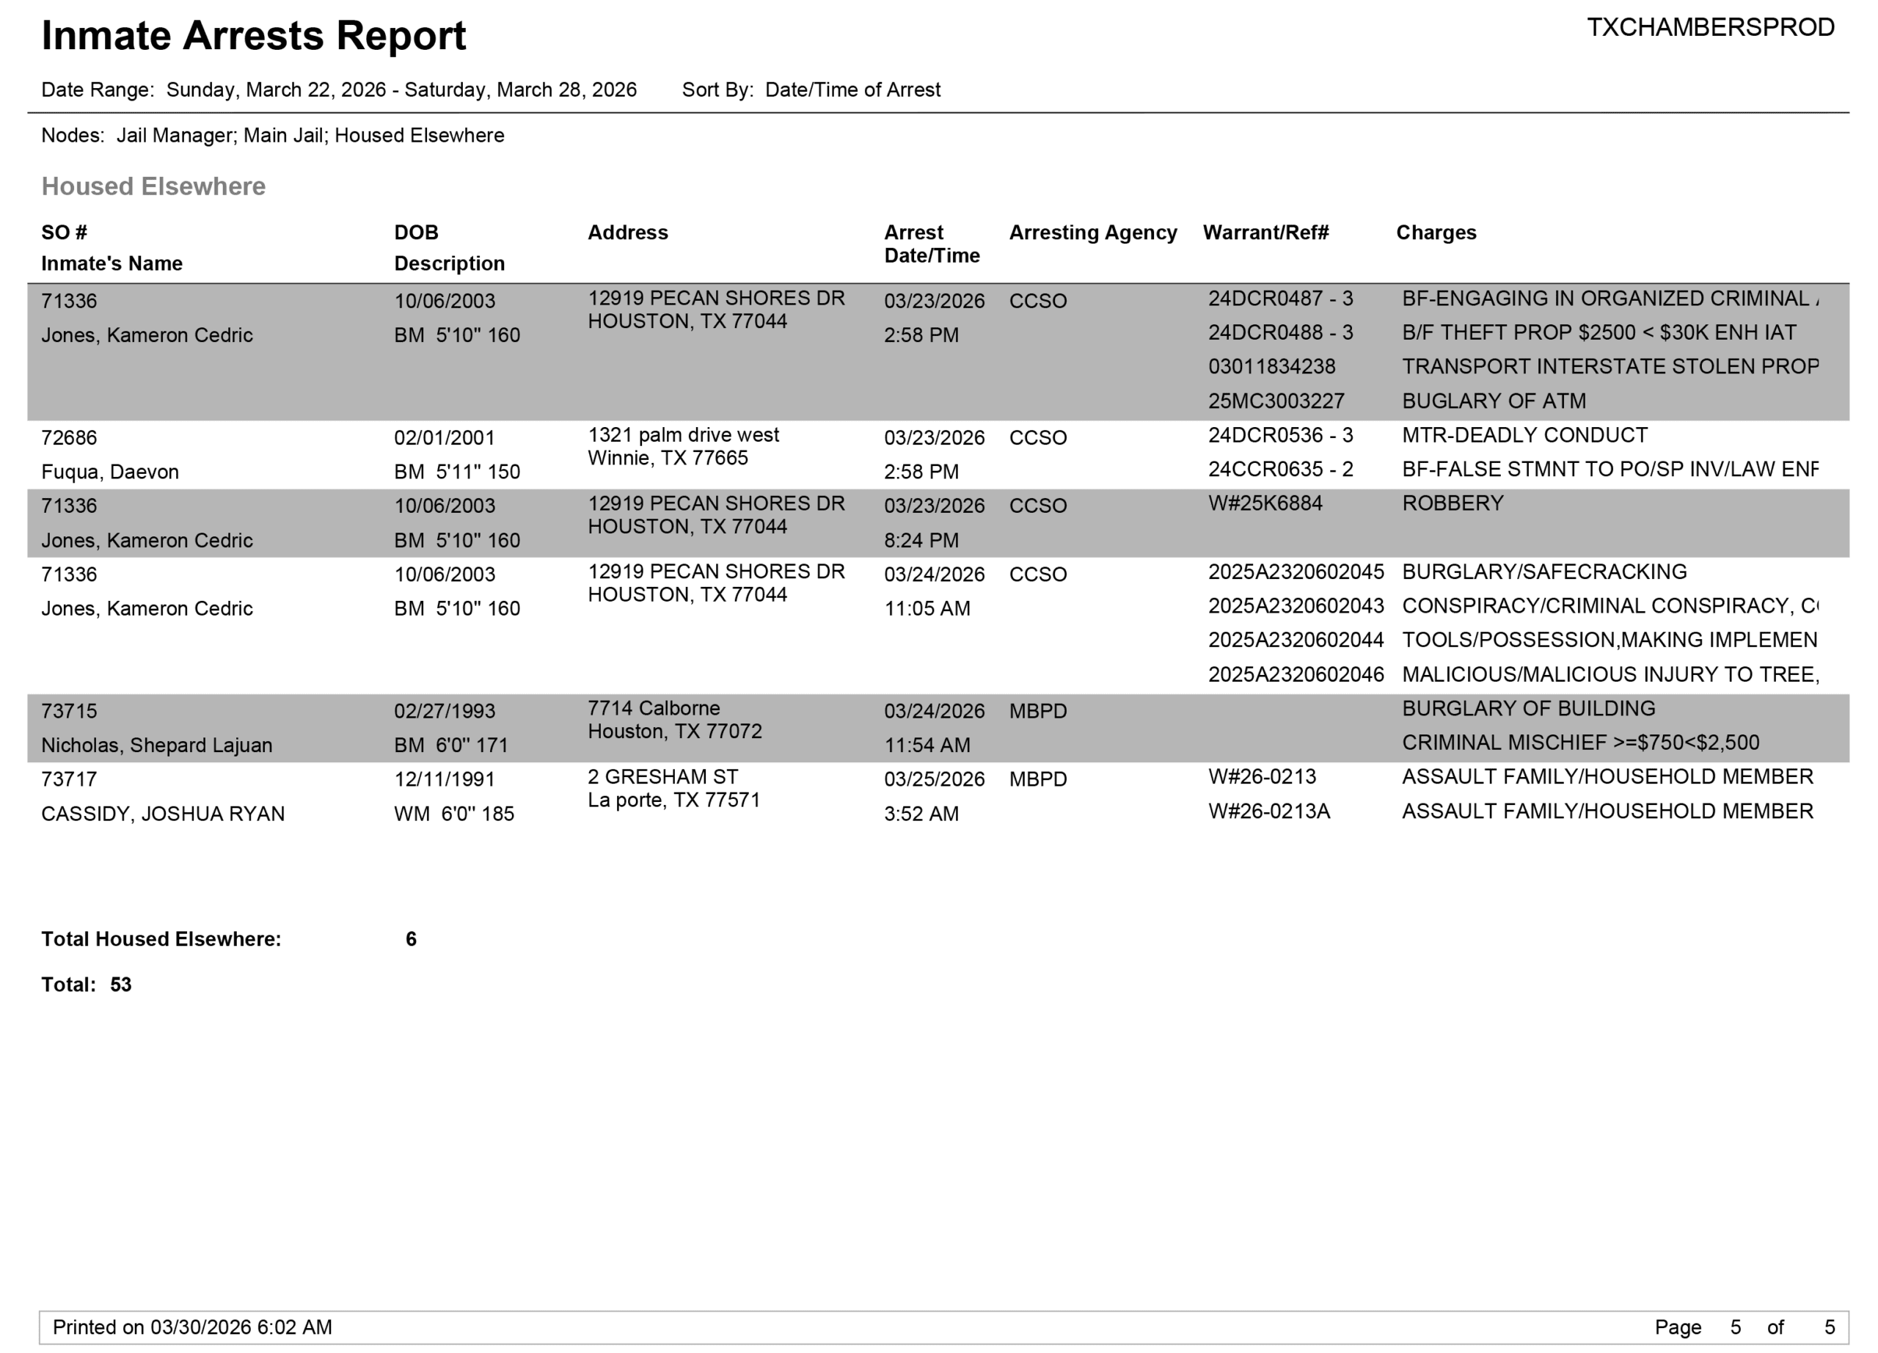Click inmate name CASSIDY, JOSHUA RYAN

pos(163,814)
